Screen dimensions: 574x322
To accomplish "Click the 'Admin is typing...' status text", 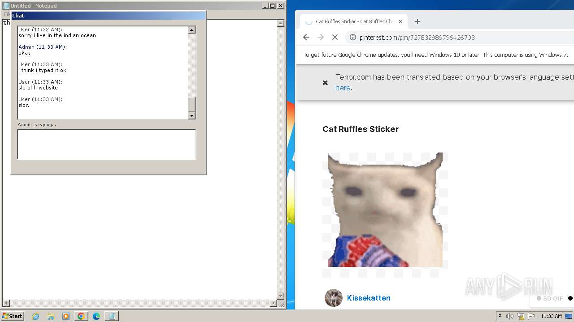I will (x=37, y=124).
